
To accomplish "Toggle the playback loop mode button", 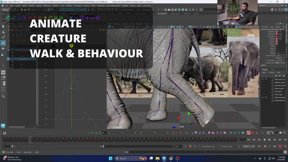I will [259, 147].
